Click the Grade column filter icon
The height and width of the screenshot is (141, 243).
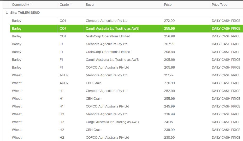pos(71,5)
